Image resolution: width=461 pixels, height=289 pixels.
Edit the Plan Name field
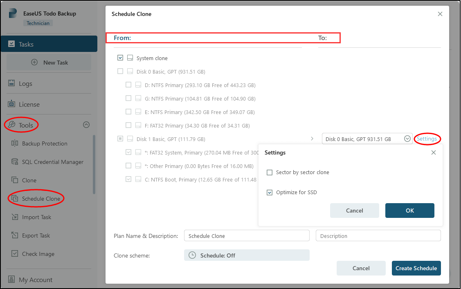247,235
